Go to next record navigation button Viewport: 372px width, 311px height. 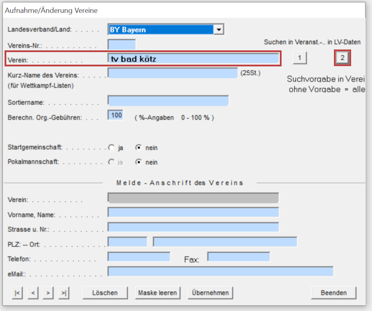[x=48, y=293]
